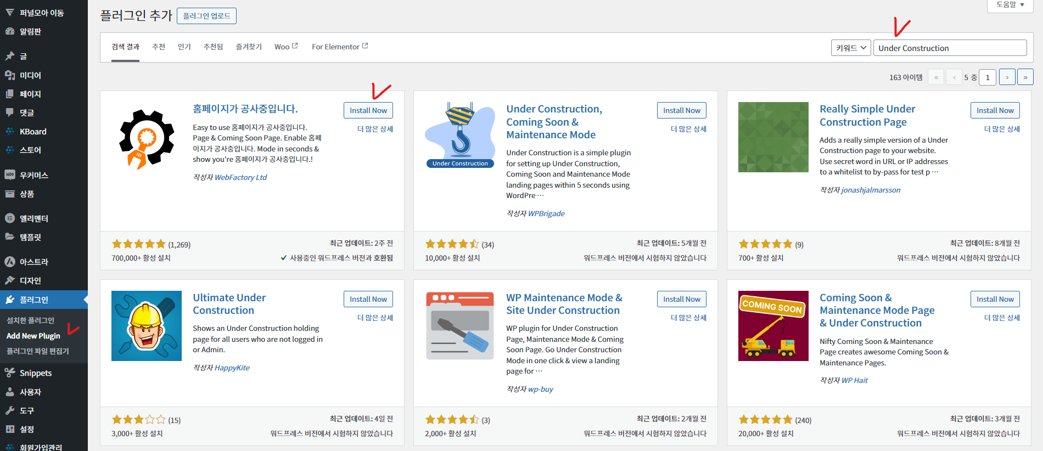Click the Snippets scissors icon
1043x451 pixels.
[10, 373]
